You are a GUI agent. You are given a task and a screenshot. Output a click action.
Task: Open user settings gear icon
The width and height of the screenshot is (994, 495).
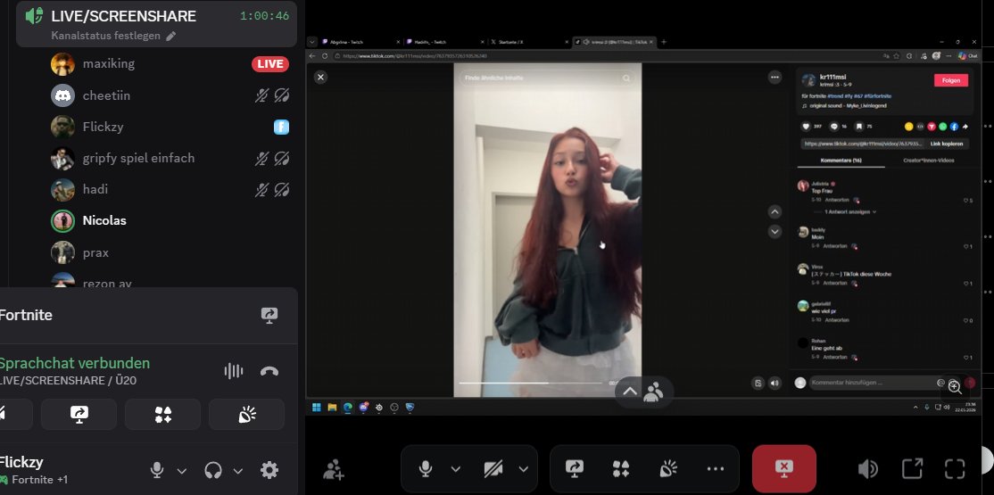269,470
